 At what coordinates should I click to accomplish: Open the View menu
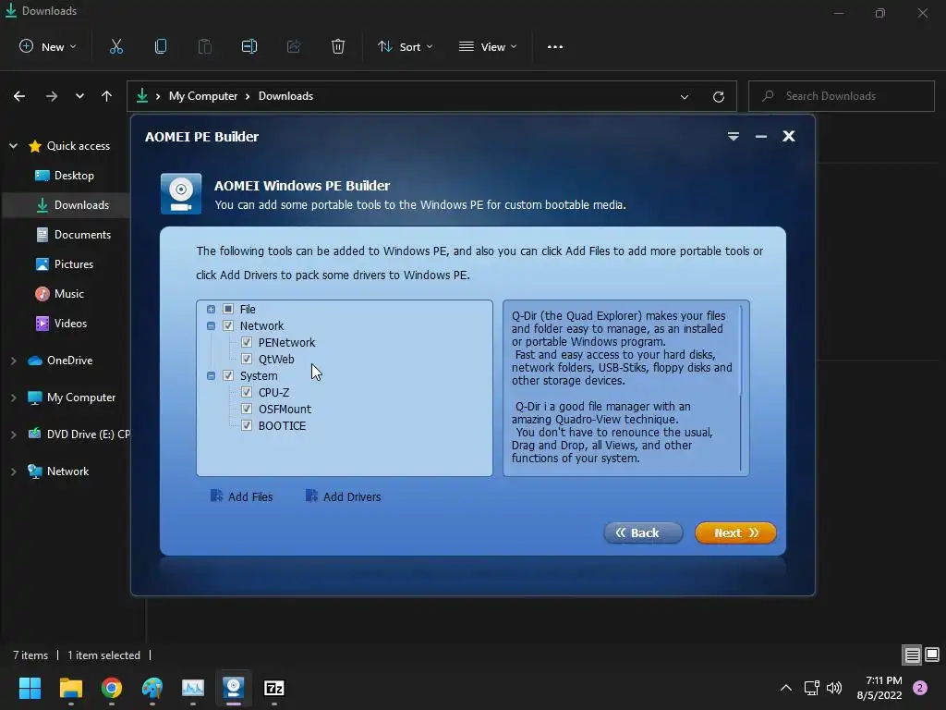(x=488, y=46)
